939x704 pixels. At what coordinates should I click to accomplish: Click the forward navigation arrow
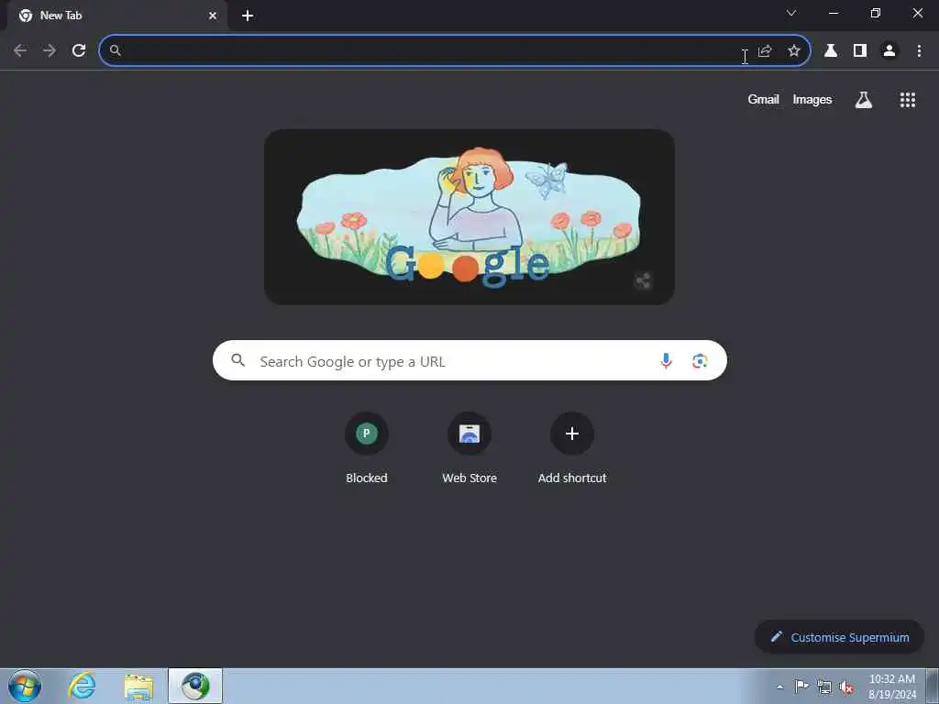click(50, 51)
